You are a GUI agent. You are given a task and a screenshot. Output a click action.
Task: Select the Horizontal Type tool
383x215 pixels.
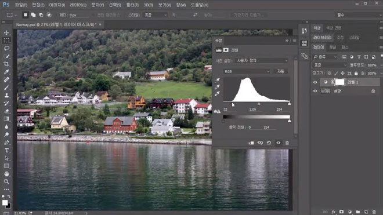click(x=6, y=150)
